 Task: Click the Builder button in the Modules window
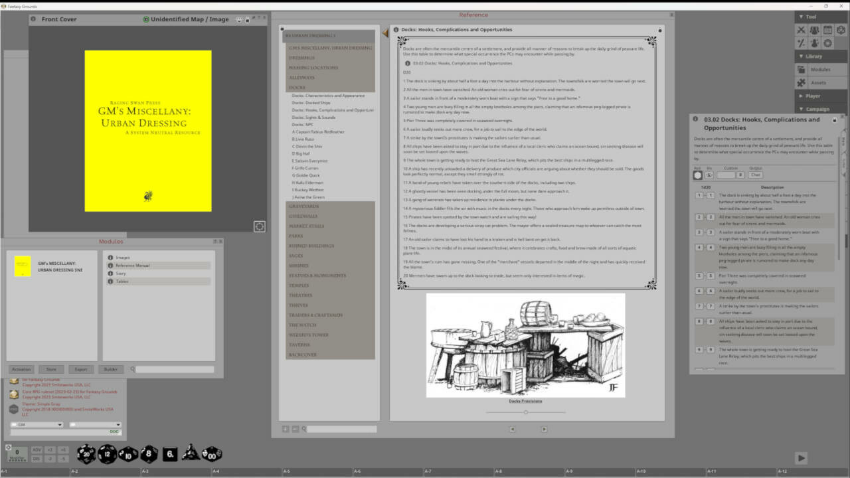tap(111, 368)
